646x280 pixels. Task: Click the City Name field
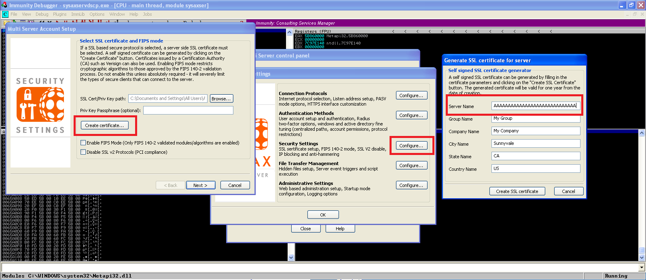(x=536, y=144)
